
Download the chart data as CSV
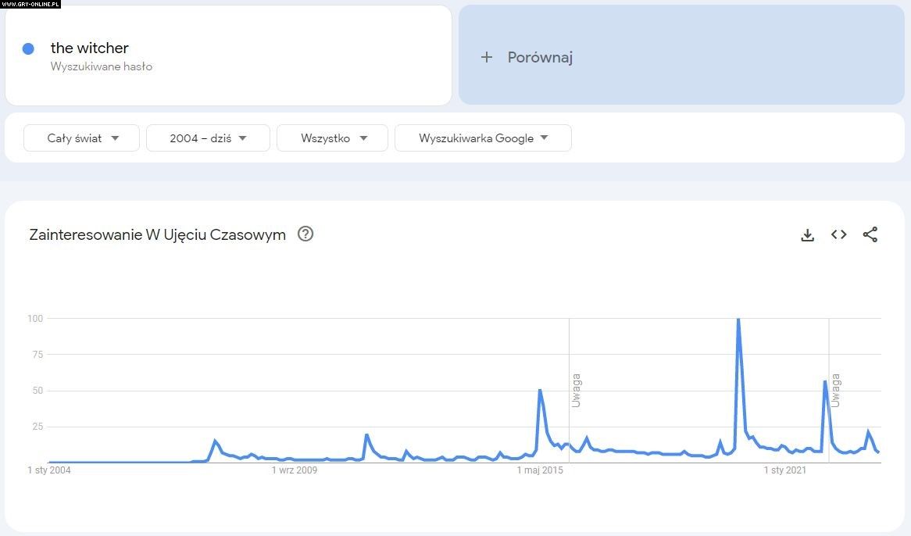807,235
